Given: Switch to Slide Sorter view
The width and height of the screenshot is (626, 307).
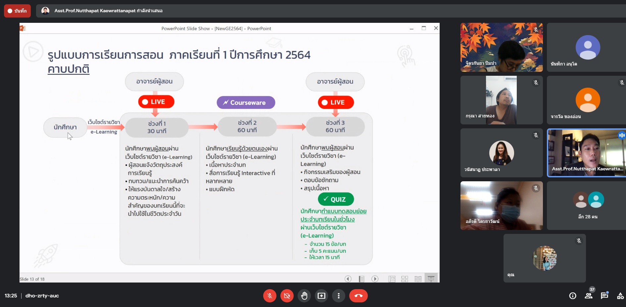Looking at the screenshot, I should [405, 279].
